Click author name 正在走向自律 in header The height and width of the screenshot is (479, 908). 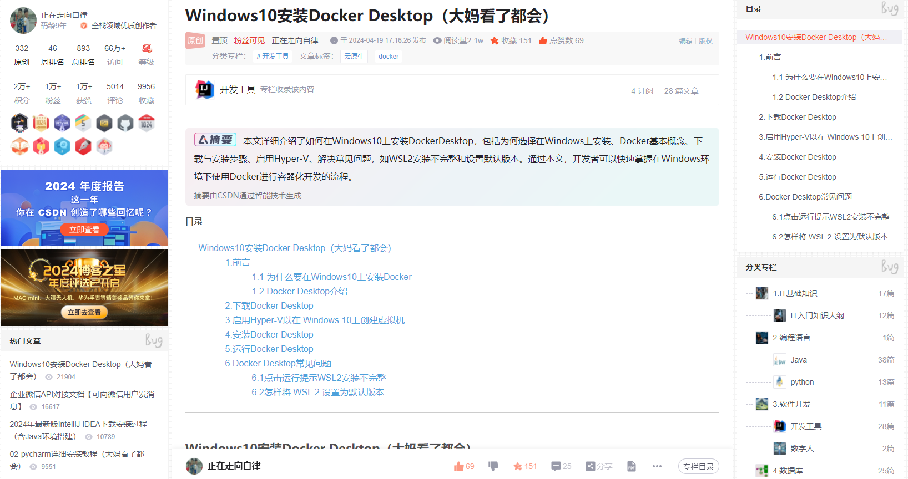point(295,40)
